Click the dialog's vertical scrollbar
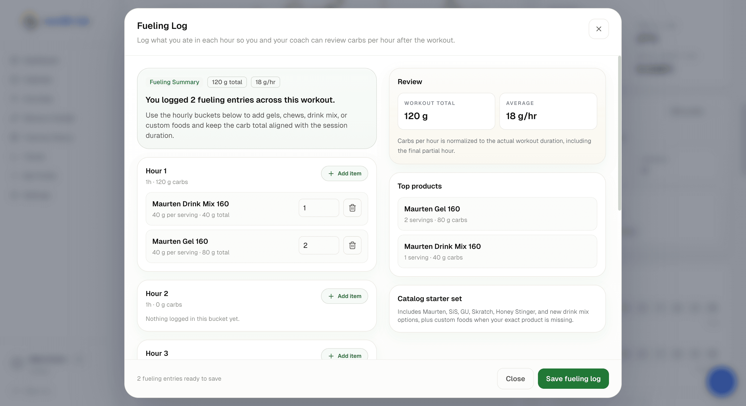 619,133
